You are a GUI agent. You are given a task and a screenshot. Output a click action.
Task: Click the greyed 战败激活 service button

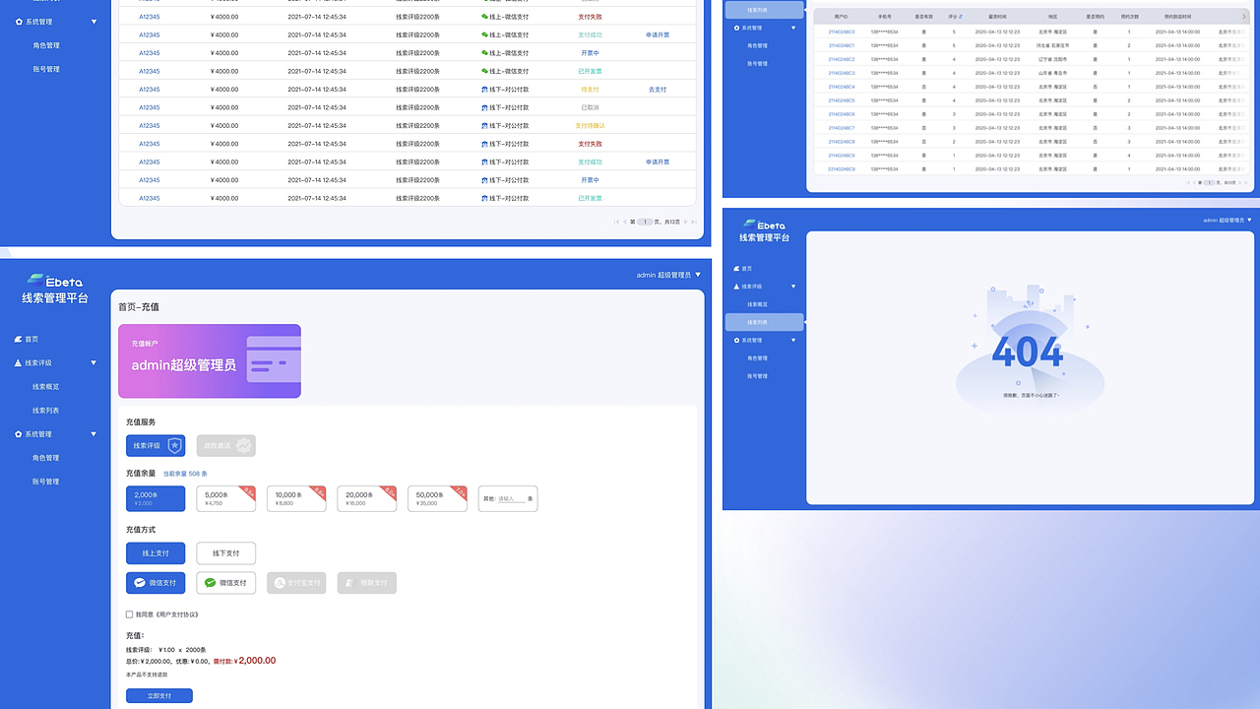226,445
